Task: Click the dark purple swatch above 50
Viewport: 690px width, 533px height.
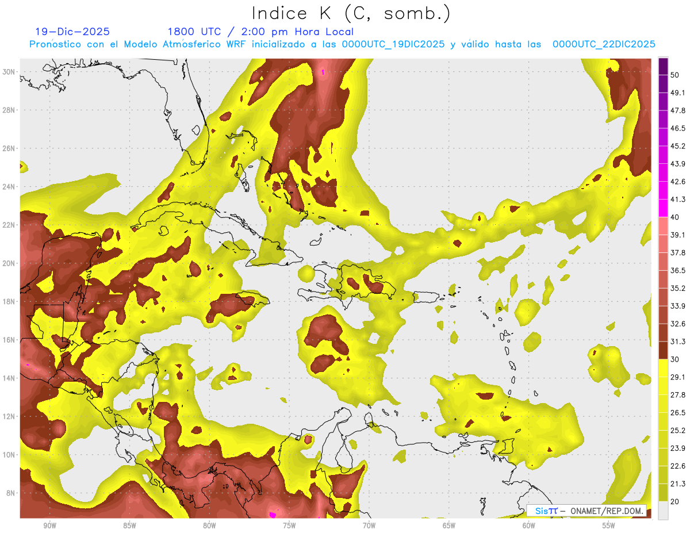Action: [664, 66]
